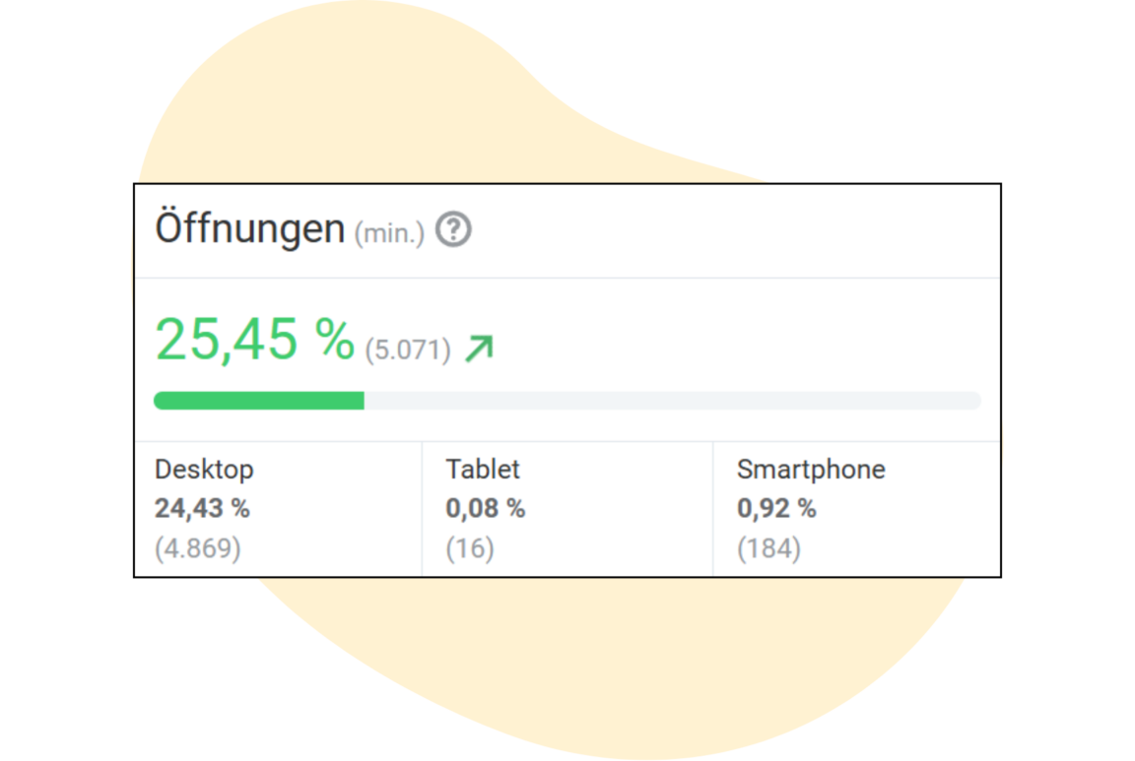This screenshot has width=1135, height=761.
Task: Click the green upward trend arrow
Action: pos(479,349)
